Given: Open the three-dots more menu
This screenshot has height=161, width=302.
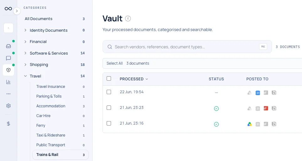Looking at the screenshot, I should click(x=8, y=94).
